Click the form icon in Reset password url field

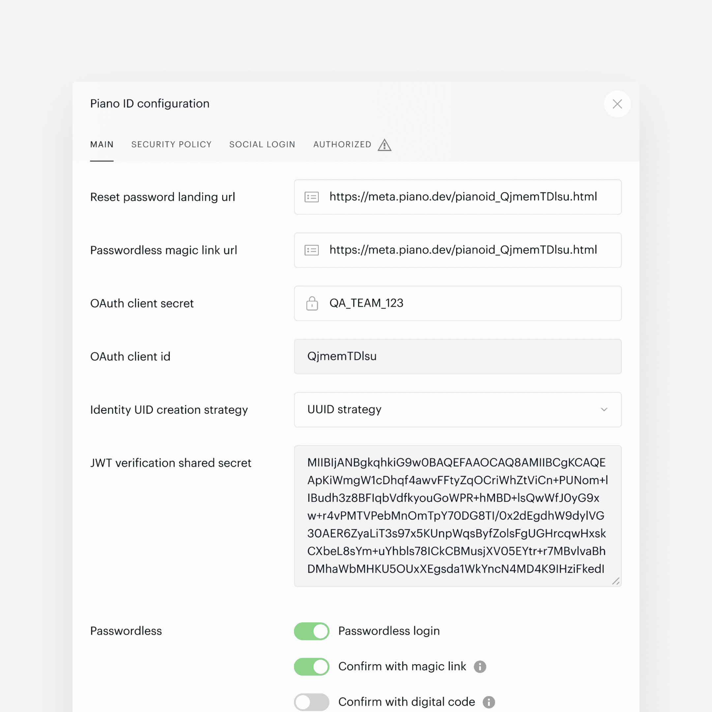[311, 197]
